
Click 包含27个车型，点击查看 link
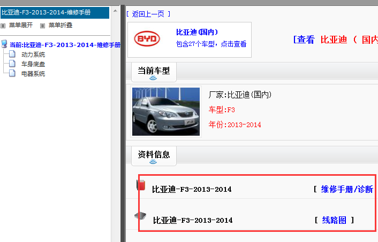click(211, 44)
